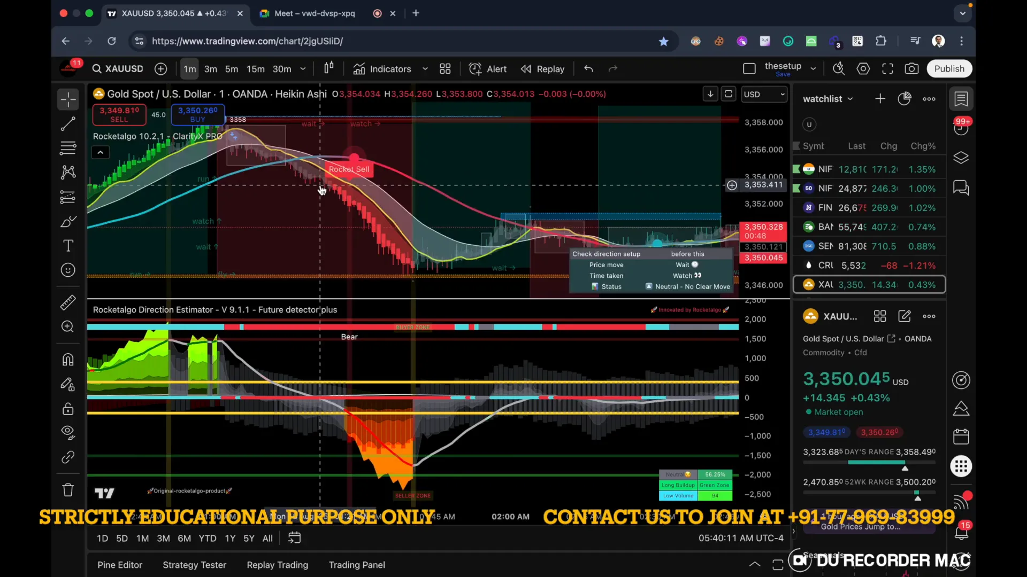
Task: Open the emoji icons tool
Action: click(68, 270)
